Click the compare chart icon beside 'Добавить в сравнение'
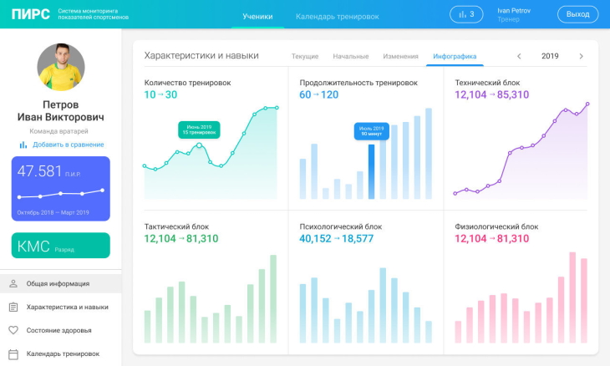This screenshot has height=366, width=610. tap(23, 145)
